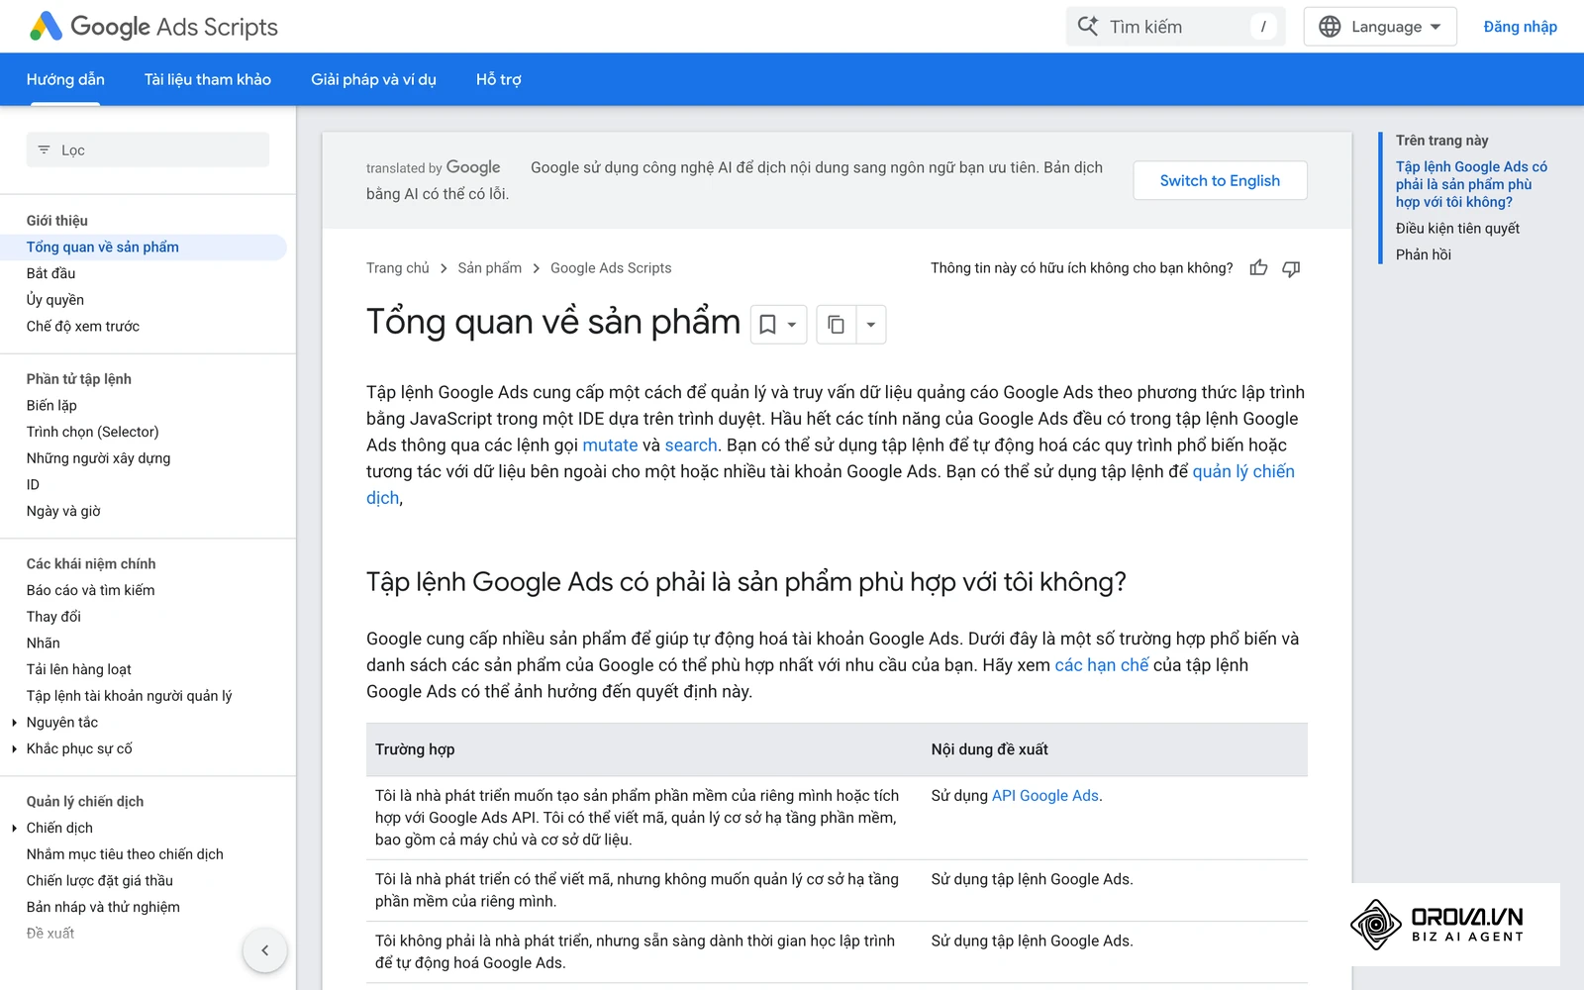Jump to Điều kiện tiên quyết in TOC
The image size is (1584, 990).
1457,229
